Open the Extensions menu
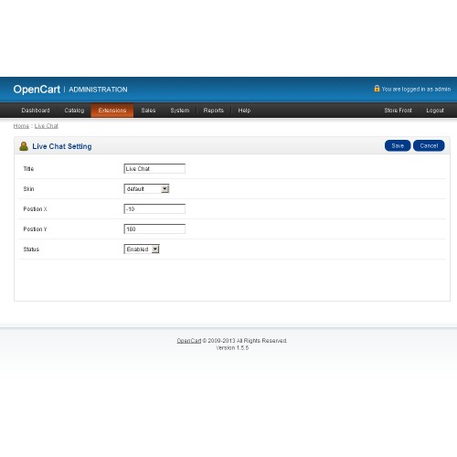This screenshot has width=457, height=457. point(112,111)
